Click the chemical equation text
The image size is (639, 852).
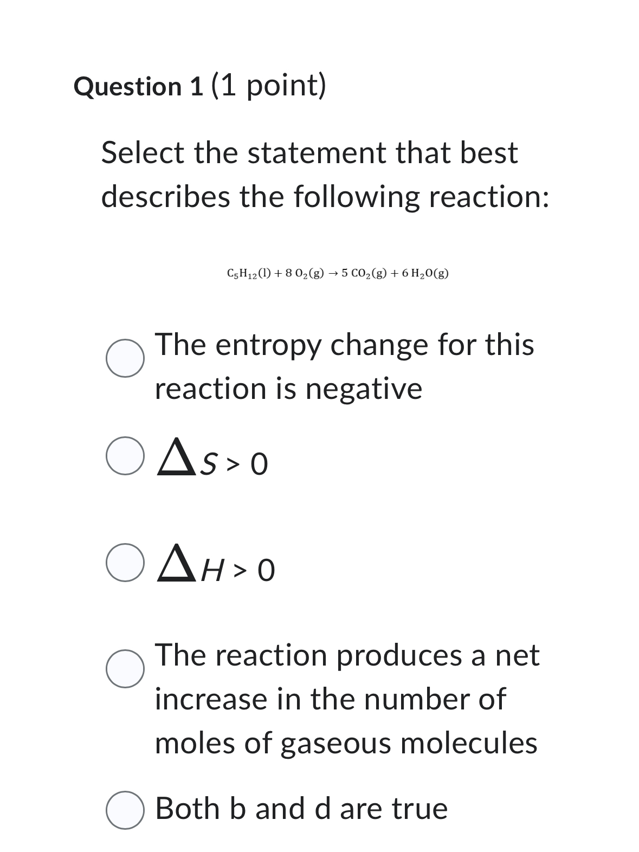pos(338,273)
